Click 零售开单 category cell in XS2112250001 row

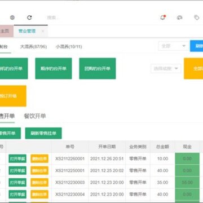click(x=138, y=170)
